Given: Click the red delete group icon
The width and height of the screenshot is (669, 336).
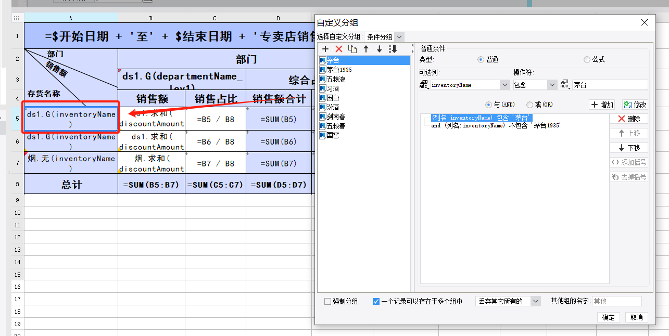Looking at the screenshot, I should click(x=339, y=49).
